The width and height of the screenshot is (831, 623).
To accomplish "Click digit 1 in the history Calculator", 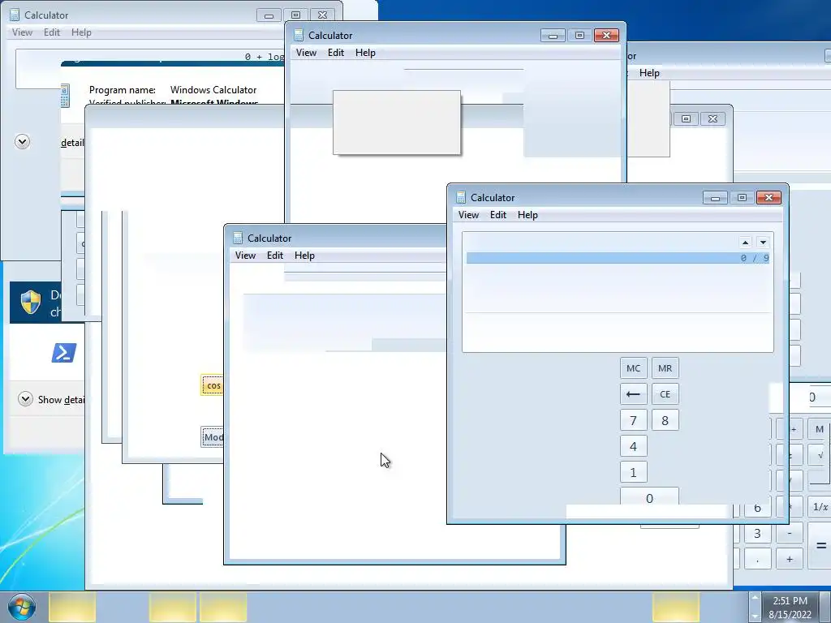I will (633, 473).
